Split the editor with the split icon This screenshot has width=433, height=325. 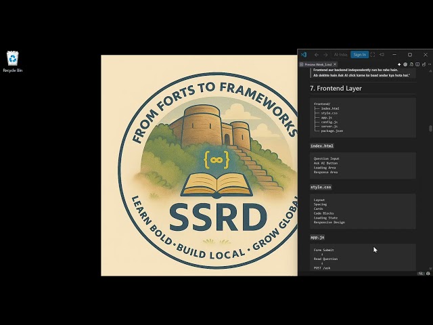[417, 64]
